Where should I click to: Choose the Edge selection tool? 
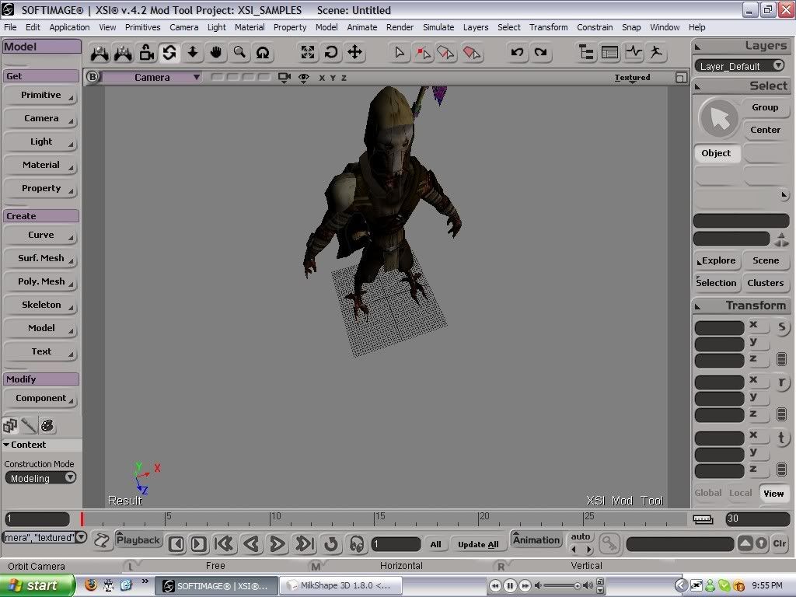click(x=445, y=52)
